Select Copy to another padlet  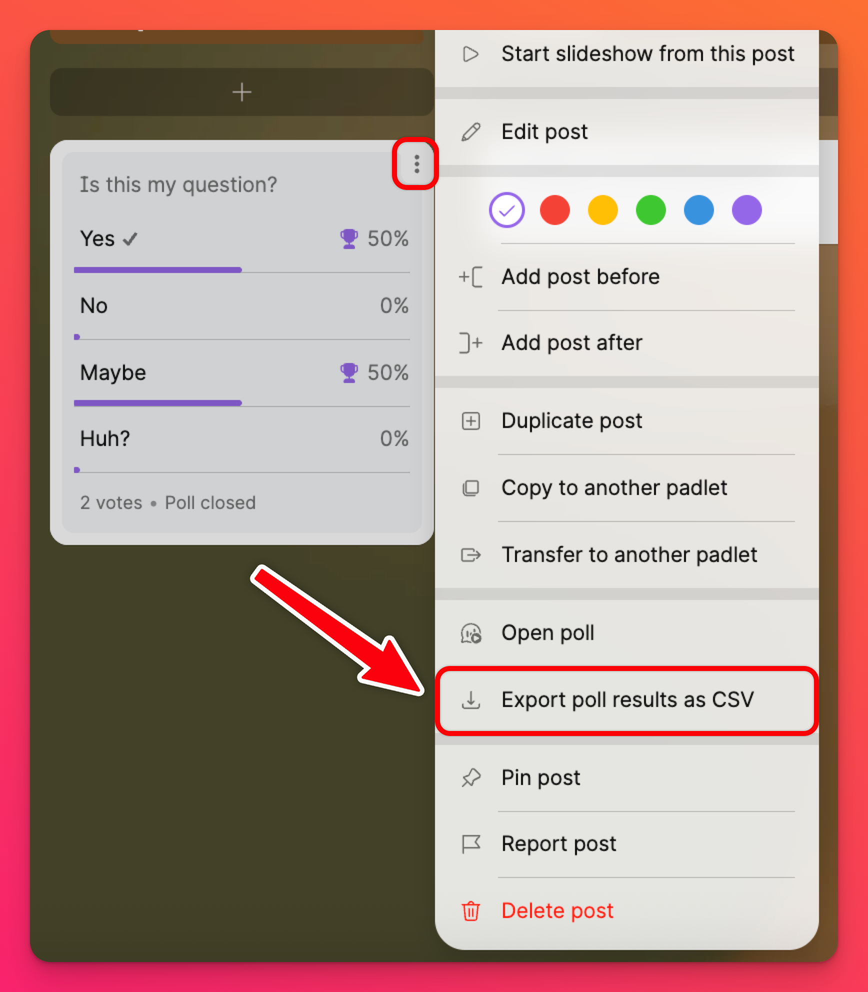click(626, 488)
